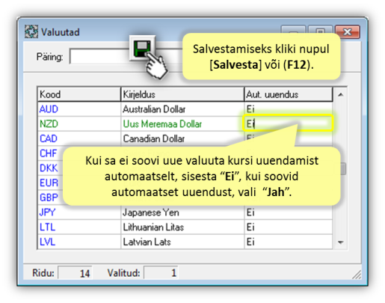Image resolution: width=385 pixels, height=303 pixels.
Task: Click the Valuutad window title icon
Action: point(31,31)
